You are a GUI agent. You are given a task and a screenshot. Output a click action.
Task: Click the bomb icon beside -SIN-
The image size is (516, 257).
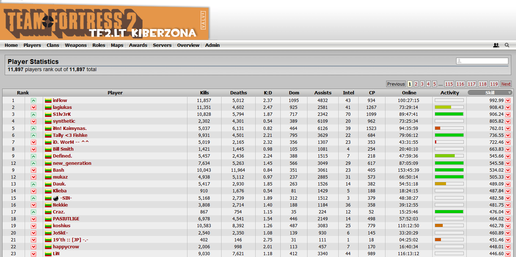(56, 198)
